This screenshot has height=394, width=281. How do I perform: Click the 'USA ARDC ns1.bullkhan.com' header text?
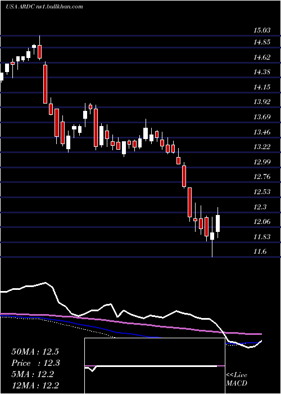(x=44, y=7)
